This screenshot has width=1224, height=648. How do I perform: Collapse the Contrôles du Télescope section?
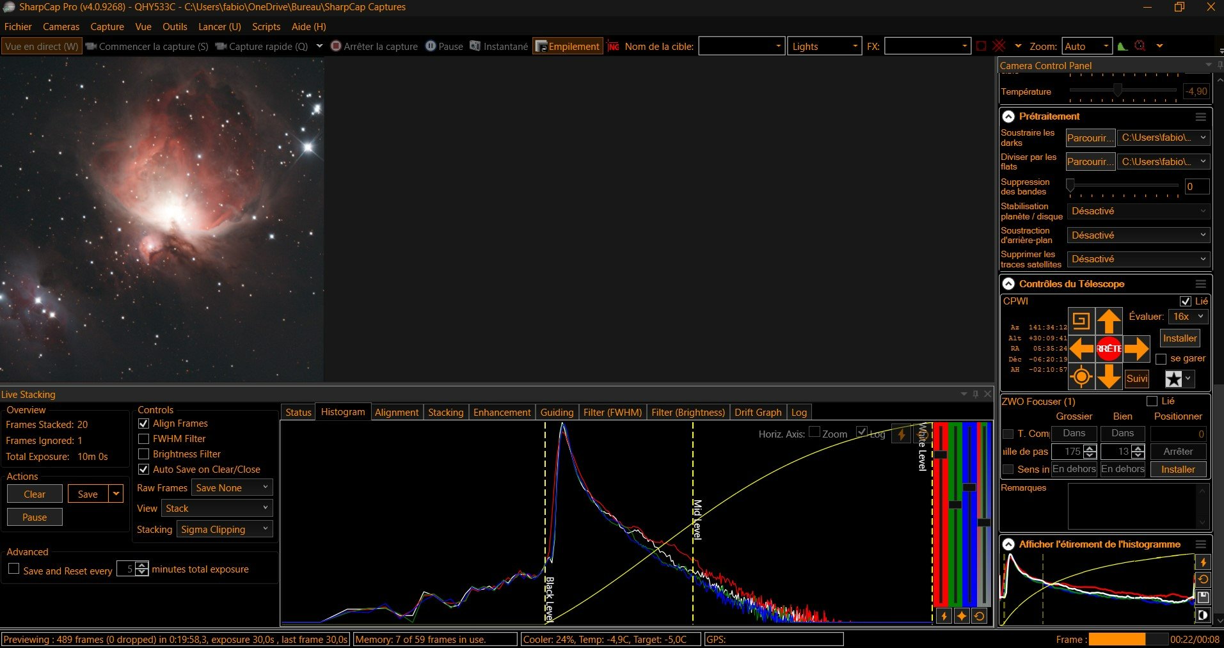click(1009, 284)
